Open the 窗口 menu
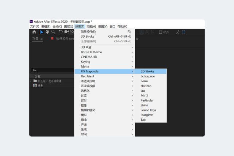The width and height of the screenshot is (234, 156). (x=112, y=26)
